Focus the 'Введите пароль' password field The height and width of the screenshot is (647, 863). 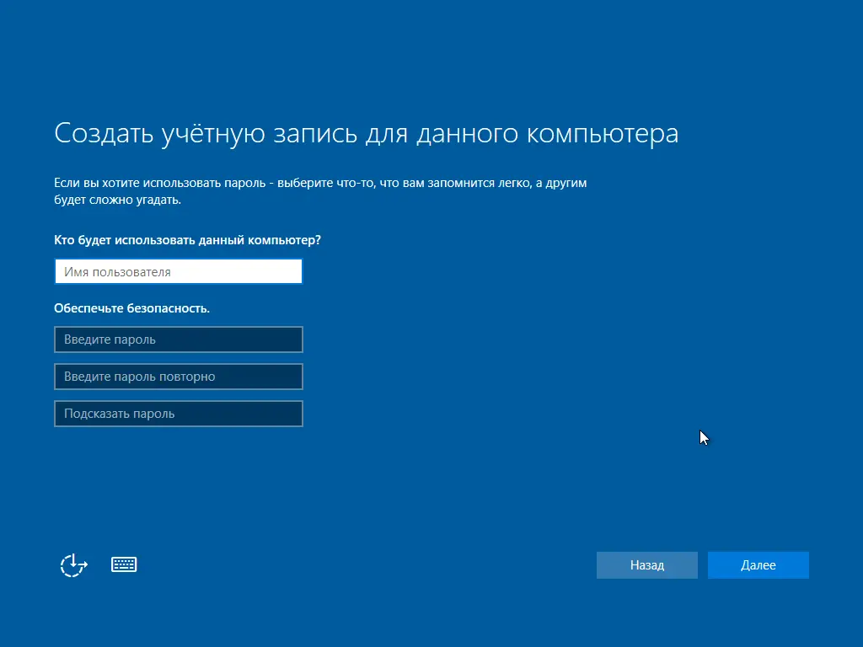pos(179,340)
